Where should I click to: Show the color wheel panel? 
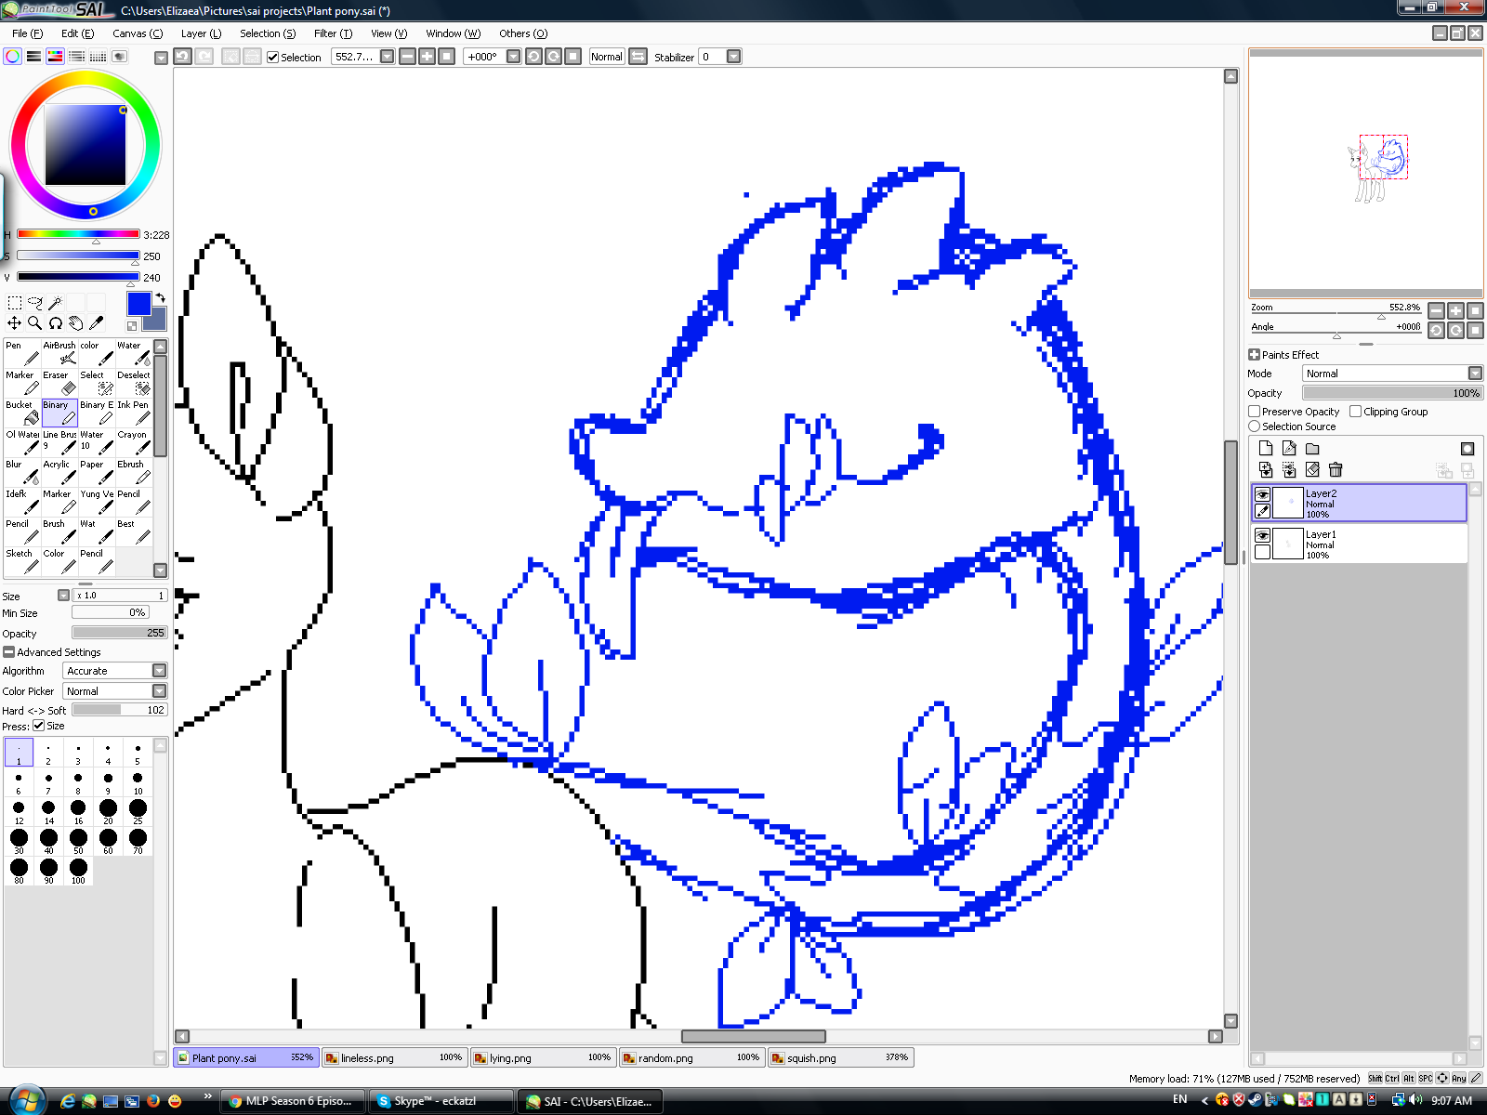pos(13,57)
